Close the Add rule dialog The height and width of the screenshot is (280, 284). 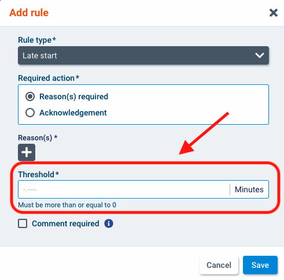274,13
